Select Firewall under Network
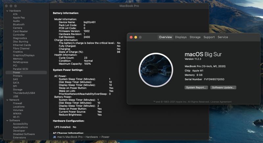 [17, 104]
